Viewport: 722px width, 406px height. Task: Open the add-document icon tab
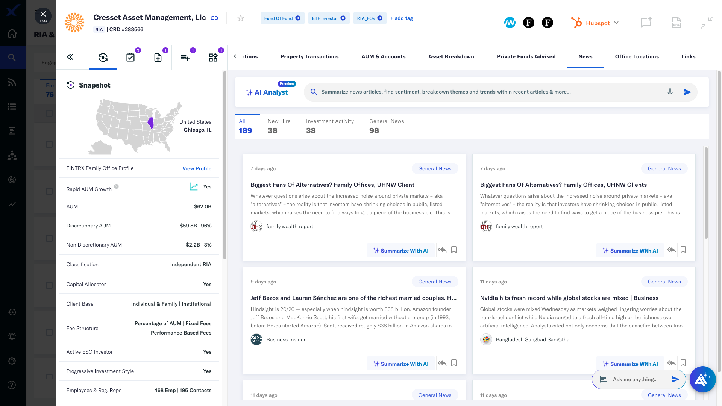[x=158, y=58]
